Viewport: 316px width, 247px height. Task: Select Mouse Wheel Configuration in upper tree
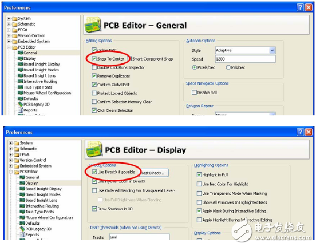point(47,93)
